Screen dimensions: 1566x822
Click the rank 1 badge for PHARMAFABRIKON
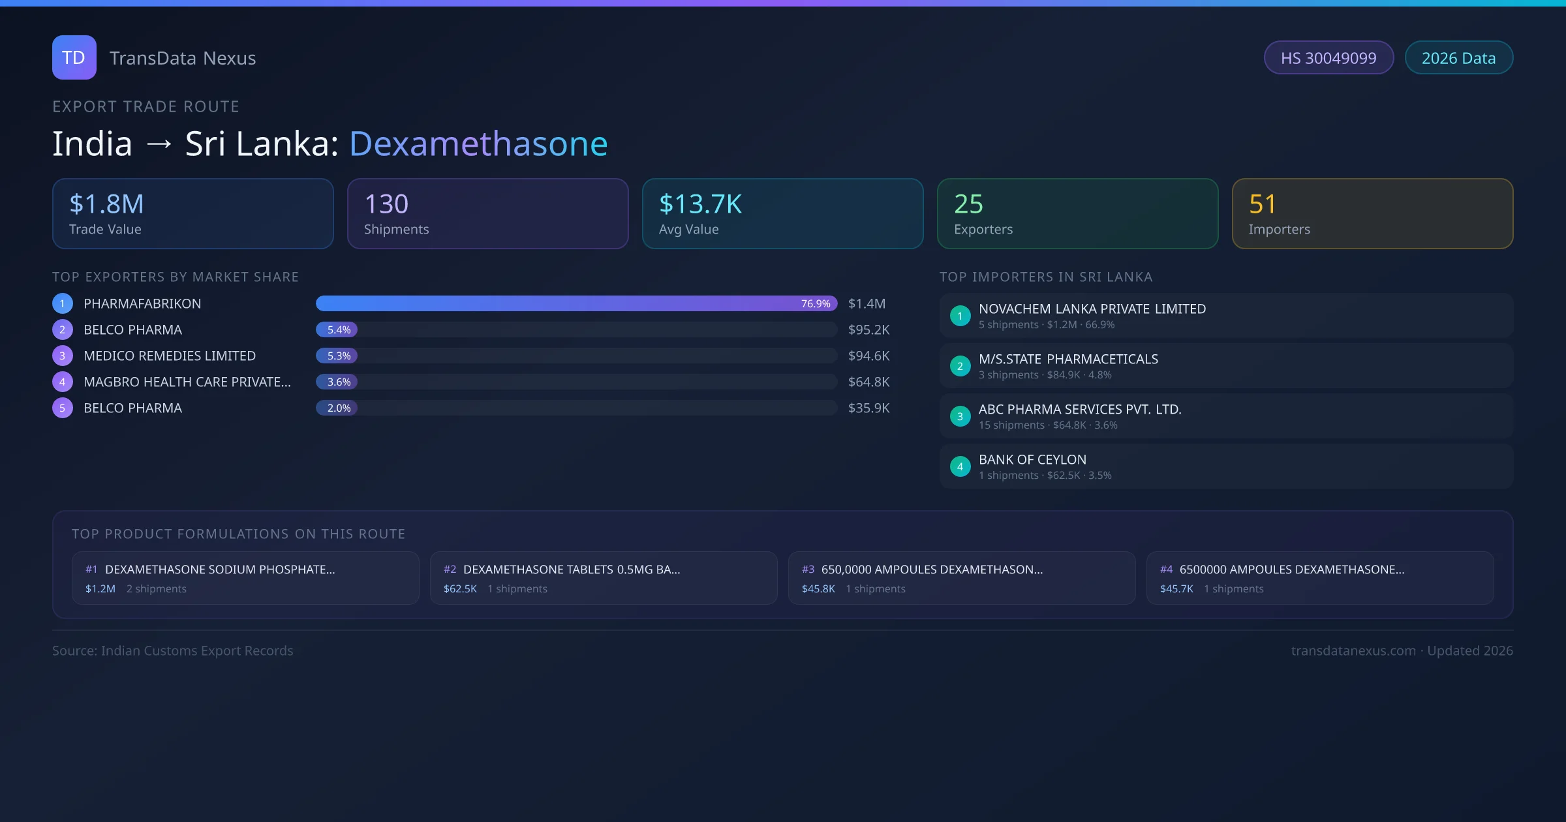pos(63,303)
